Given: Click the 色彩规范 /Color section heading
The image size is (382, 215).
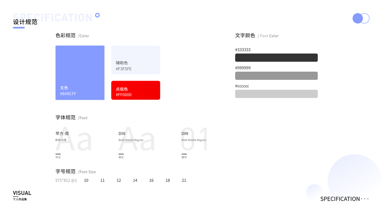Looking at the screenshot, I should tap(72, 35).
